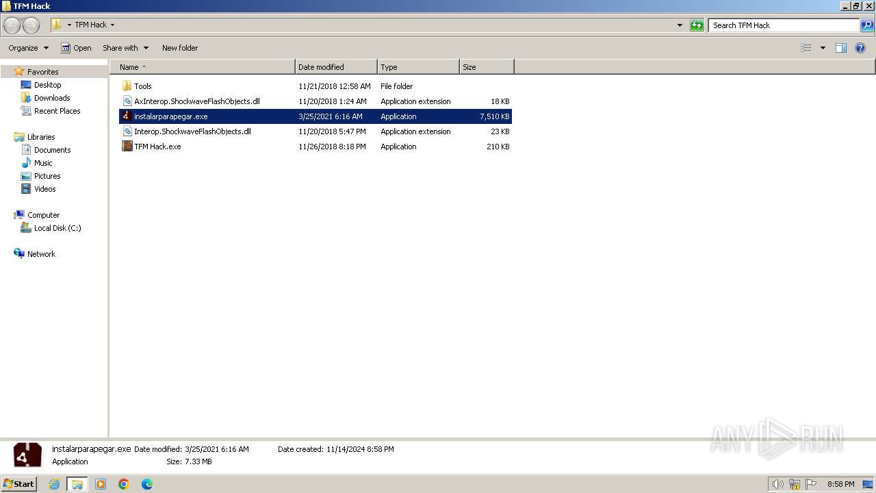
Task: Click the Open toolbar button
Action: (76, 48)
